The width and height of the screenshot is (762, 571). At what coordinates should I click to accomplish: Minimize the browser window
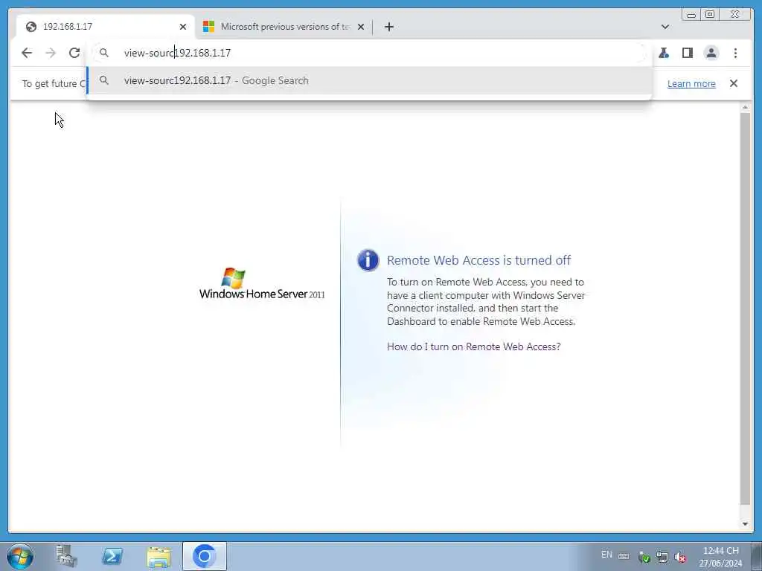point(691,15)
